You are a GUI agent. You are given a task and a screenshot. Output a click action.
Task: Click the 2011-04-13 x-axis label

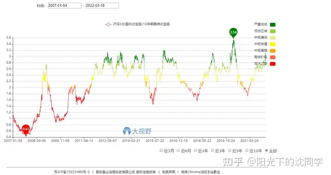(x=84, y=141)
